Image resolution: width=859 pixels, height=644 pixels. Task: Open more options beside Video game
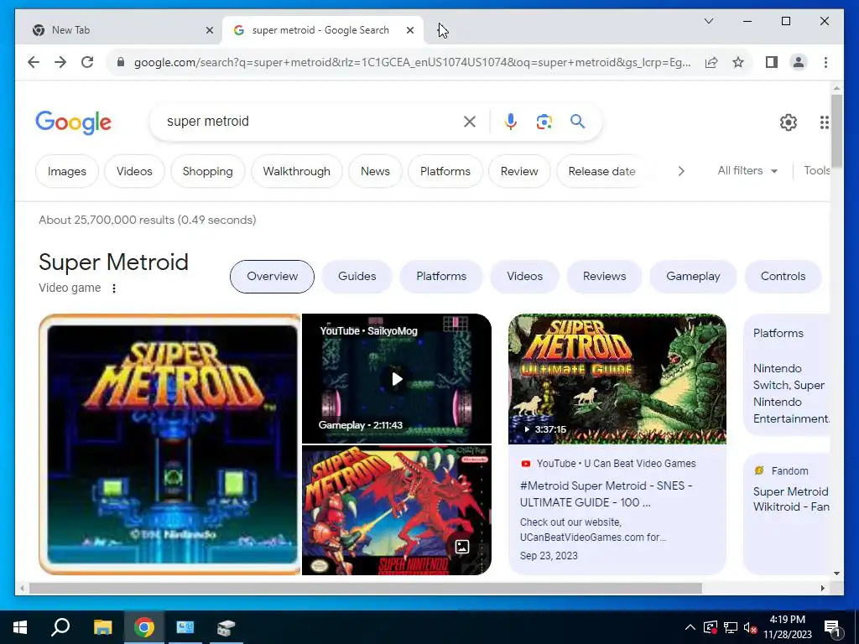114,288
